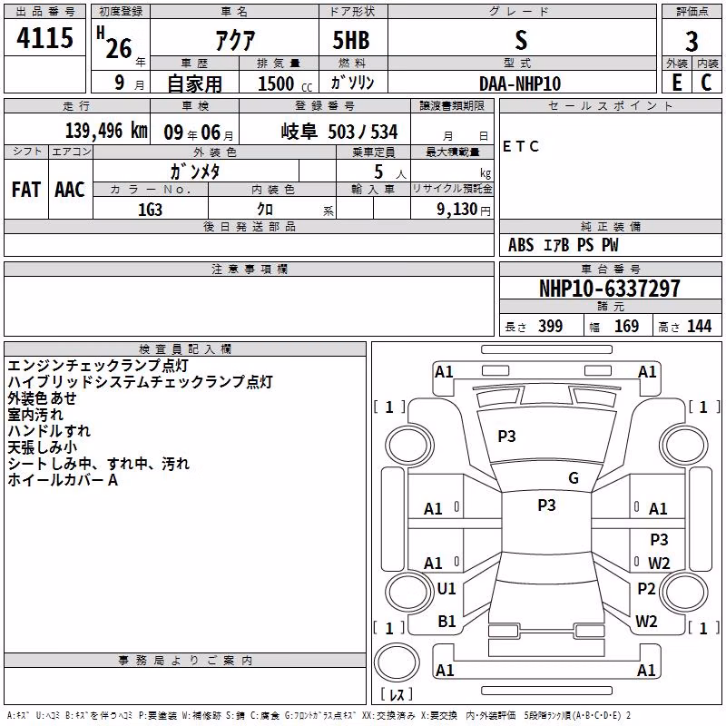
Task: Click the damage code legend line
Action: coord(319,715)
